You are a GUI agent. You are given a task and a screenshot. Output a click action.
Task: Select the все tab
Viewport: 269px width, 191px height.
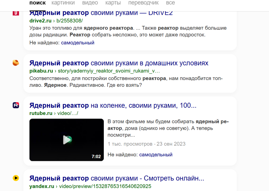click(170, 3)
